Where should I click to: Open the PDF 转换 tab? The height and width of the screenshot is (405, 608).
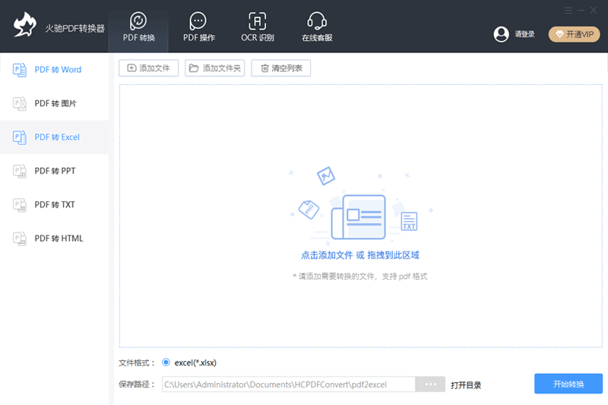(138, 27)
